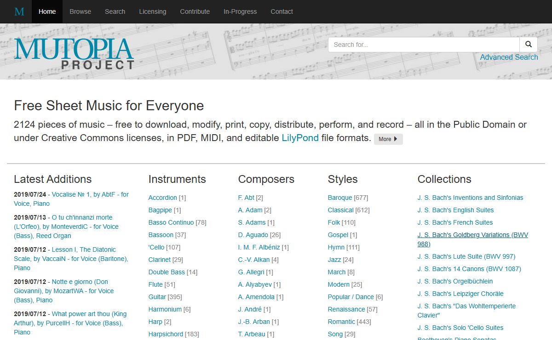Expand the More description button
The image size is (552, 340).
(x=388, y=139)
